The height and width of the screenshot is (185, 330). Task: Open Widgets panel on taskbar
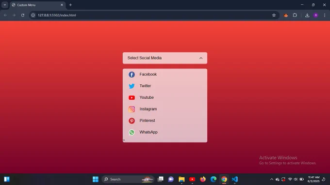point(7,179)
